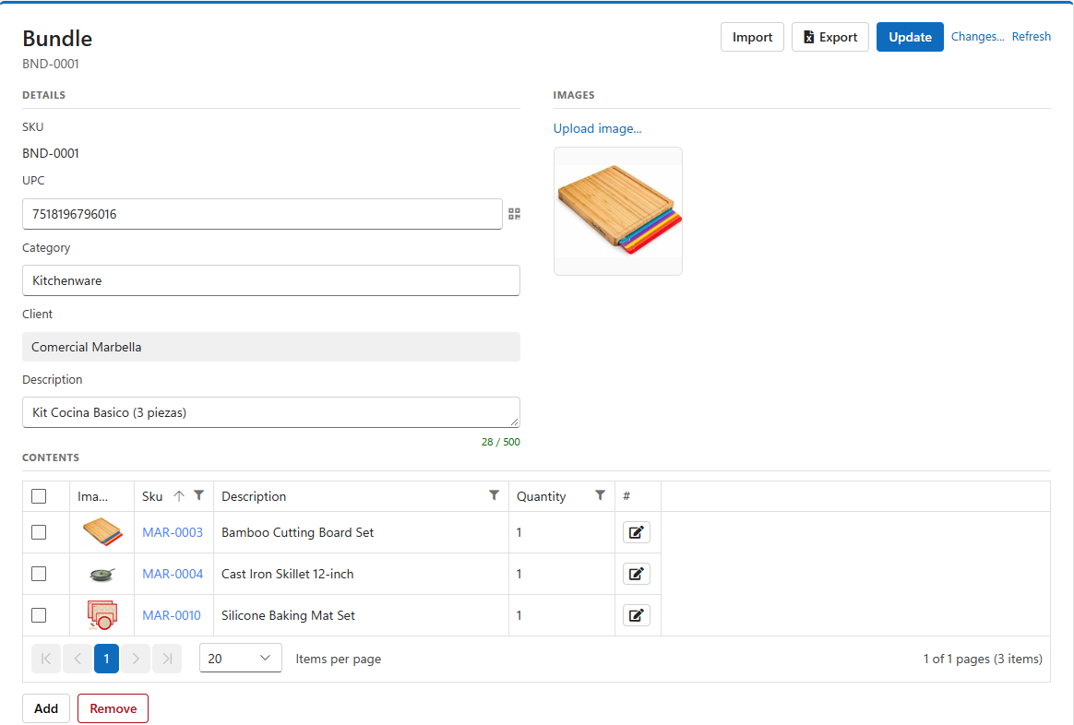The image size is (1074, 725).
Task: Edit the Cast Iron Skillet row
Action: (x=637, y=574)
